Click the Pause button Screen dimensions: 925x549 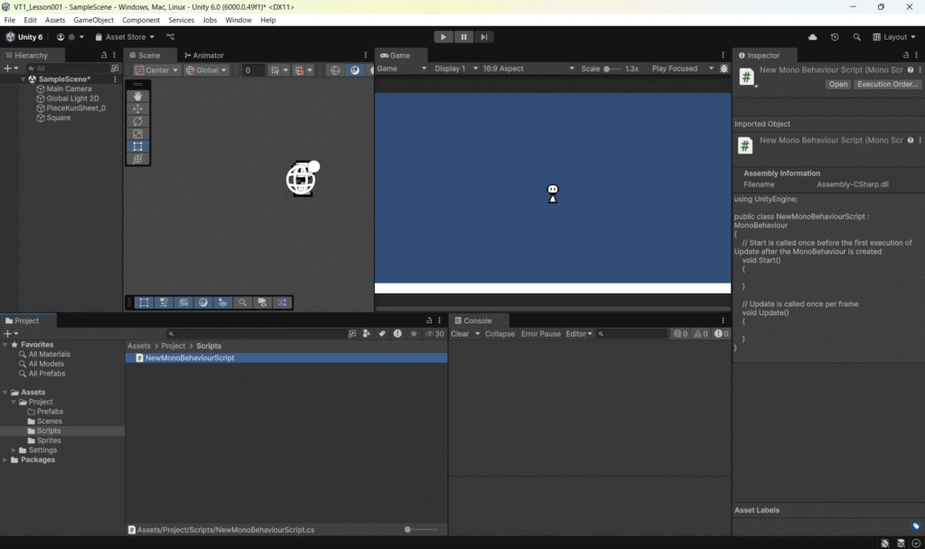click(463, 36)
